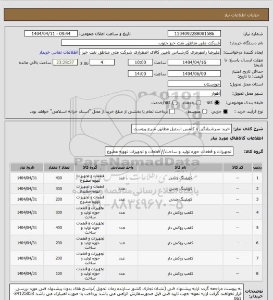Viewport: 273px width, 300px height.
Task: Click the تعداد / مقدار column header
Action: point(59,167)
